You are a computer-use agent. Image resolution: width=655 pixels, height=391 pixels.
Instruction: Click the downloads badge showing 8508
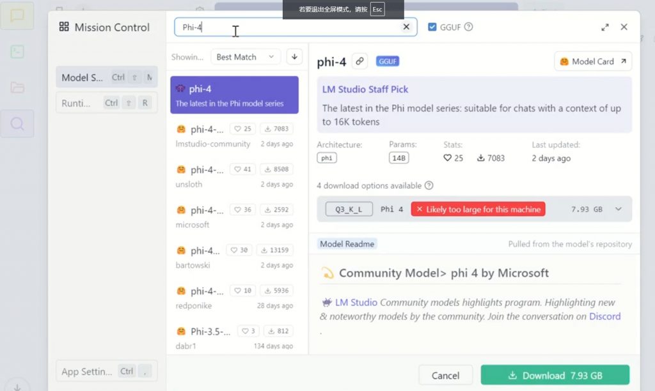(276, 169)
